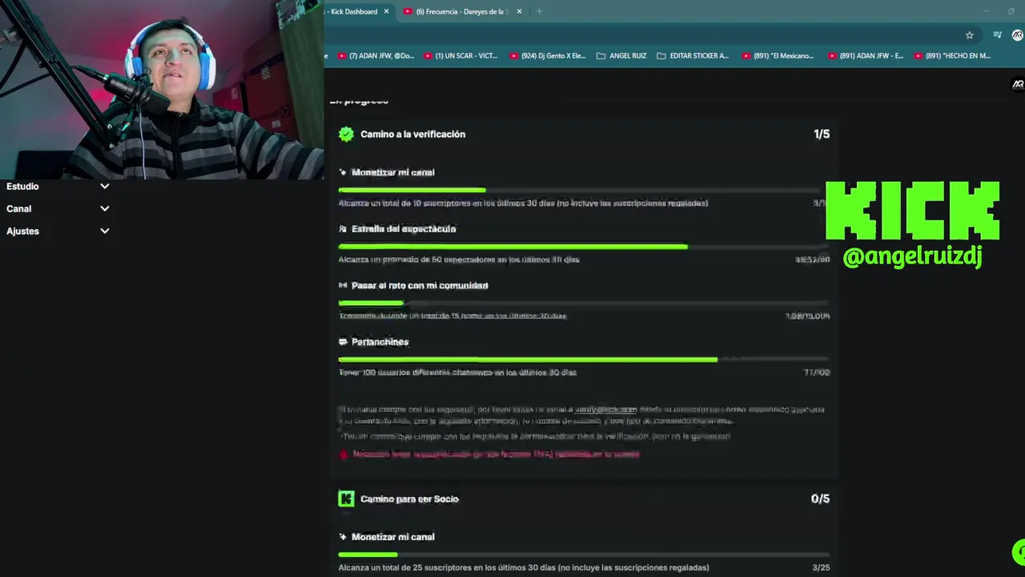Click the Pasar el rato con mi comunidad icon
This screenshot has height=577, width=1025.
[343, 285]
